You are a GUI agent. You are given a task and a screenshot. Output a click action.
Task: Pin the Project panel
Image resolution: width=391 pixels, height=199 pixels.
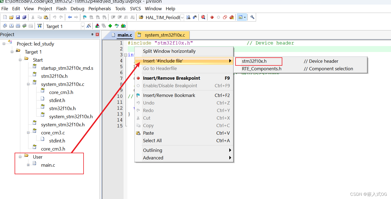[92, 34]
